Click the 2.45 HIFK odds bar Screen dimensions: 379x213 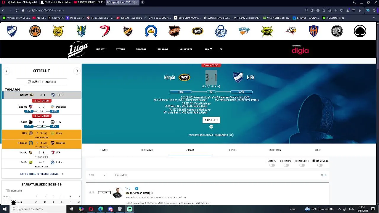coord(241,92)
